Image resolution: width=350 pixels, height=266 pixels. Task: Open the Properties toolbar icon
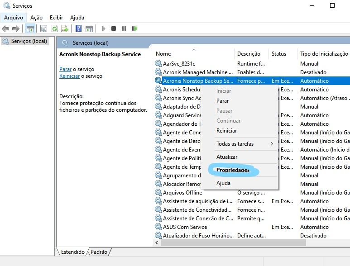tap(43, 28)
